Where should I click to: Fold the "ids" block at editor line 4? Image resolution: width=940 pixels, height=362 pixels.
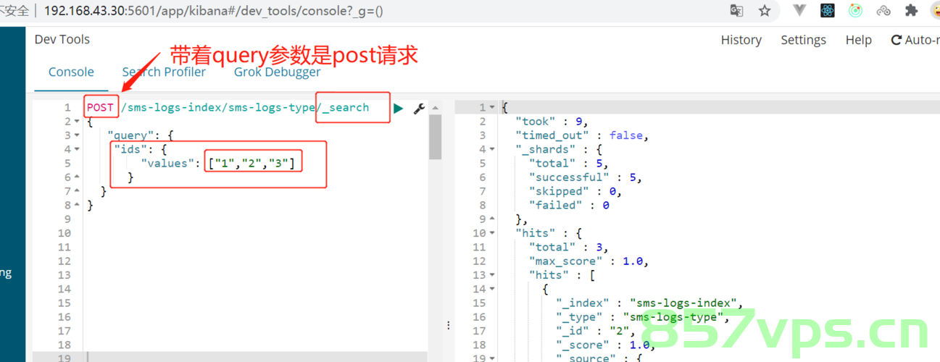tap(78, 149)
